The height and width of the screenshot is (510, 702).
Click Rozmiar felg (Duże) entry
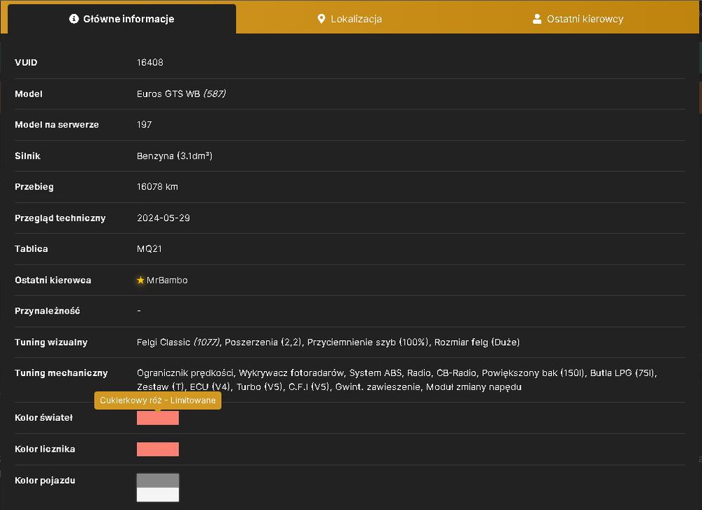click(x=477, y=342)
